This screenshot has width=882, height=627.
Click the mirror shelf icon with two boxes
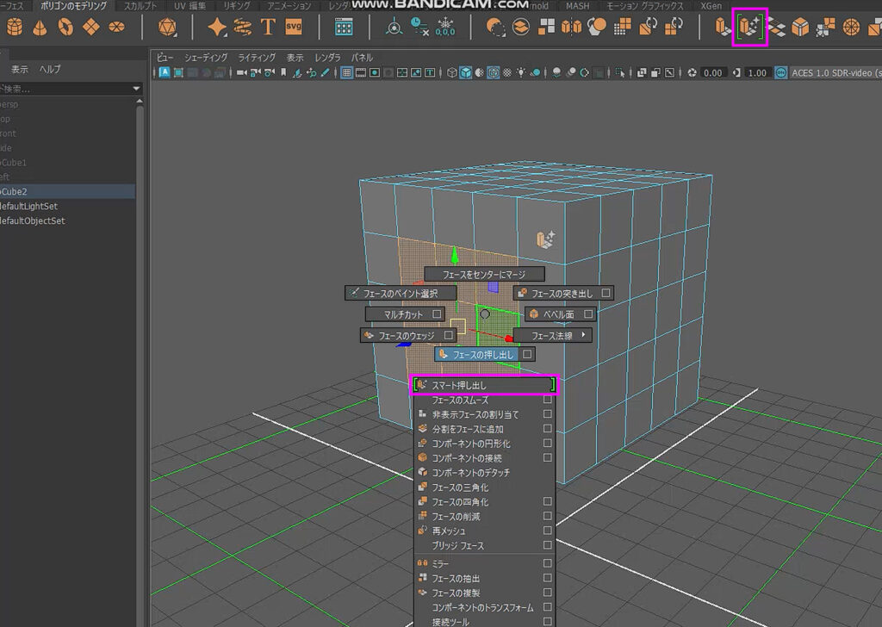571,27
